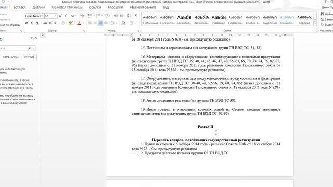This screenshot has width=333, height=187.
Task: Show paragraph marks (¶)
Action: coord(136,16)
